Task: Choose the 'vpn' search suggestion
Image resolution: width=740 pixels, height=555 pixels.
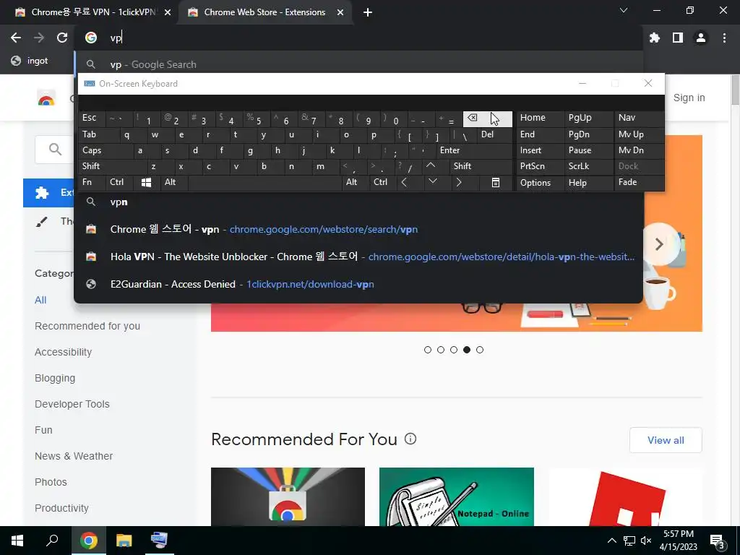Action: click(x=358, y=202)
